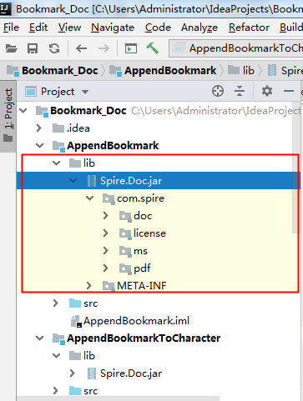This screenshot has height=401, width=303.
Task: Select AppendBookmark.iml file in tree
Action: coord(136,321)
